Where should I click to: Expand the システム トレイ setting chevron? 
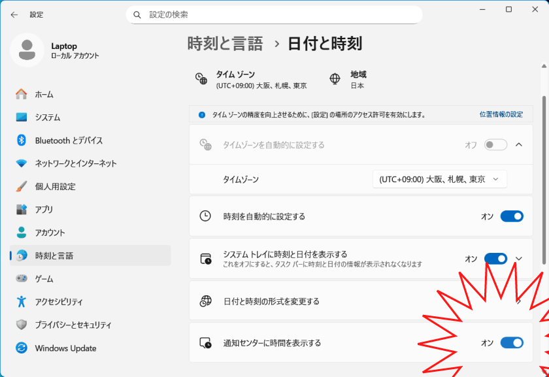point(519,259)
